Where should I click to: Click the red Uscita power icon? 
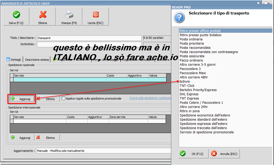click(96, 15)
